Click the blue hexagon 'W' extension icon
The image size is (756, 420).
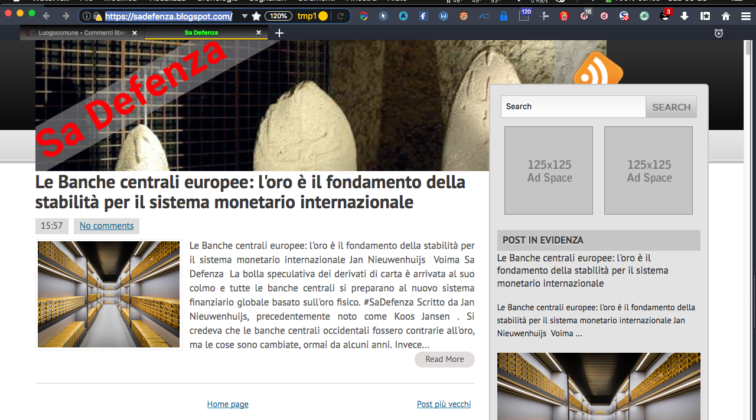pyautogui.click(x=444, y=16)
